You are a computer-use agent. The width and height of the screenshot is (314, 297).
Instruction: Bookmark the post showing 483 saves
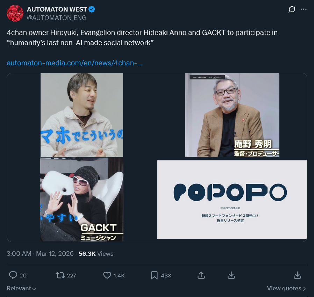[x=154, y=275]
